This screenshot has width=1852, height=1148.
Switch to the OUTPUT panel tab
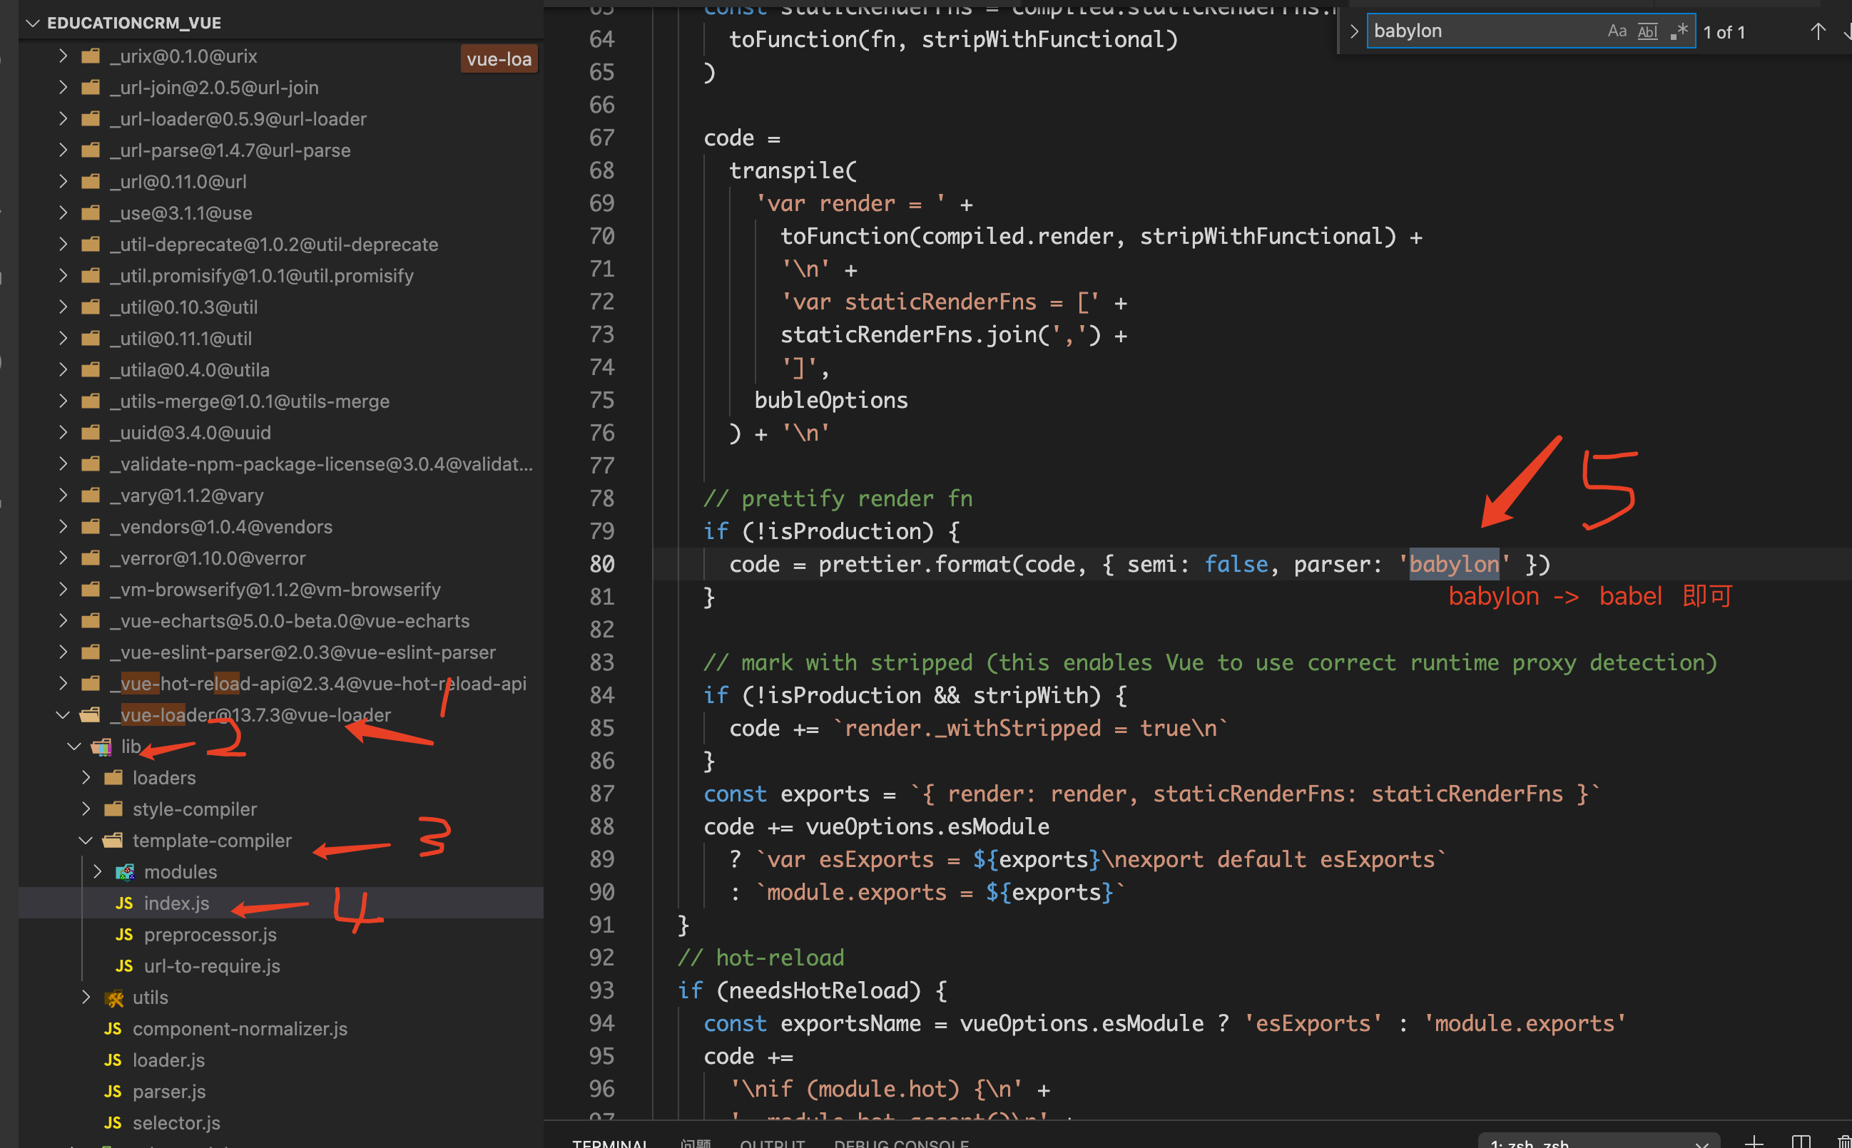click(772, 1143)
